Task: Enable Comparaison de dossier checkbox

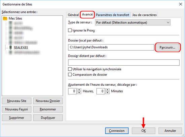Action: [70, 74]
